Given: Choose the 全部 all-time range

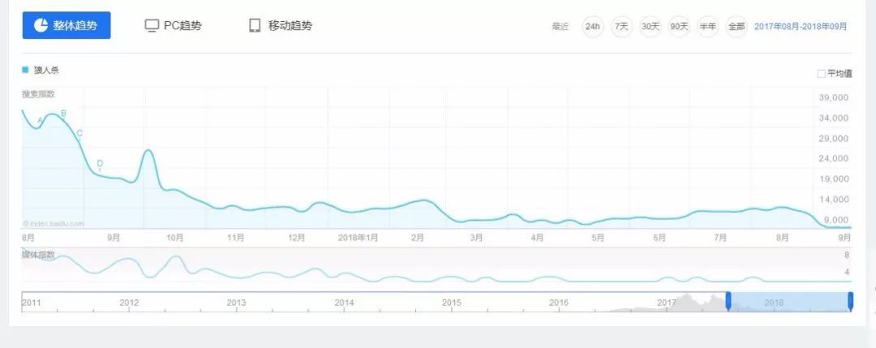Looking at the screenshot, I should [x=736, y=26].
